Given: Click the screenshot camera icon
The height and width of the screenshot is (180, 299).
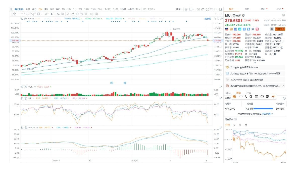Looking at the screenshot, I should coord(198,9).
